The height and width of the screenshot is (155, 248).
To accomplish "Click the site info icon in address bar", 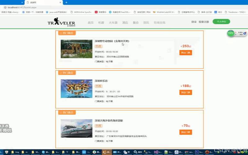I will (x=5, y=7).
